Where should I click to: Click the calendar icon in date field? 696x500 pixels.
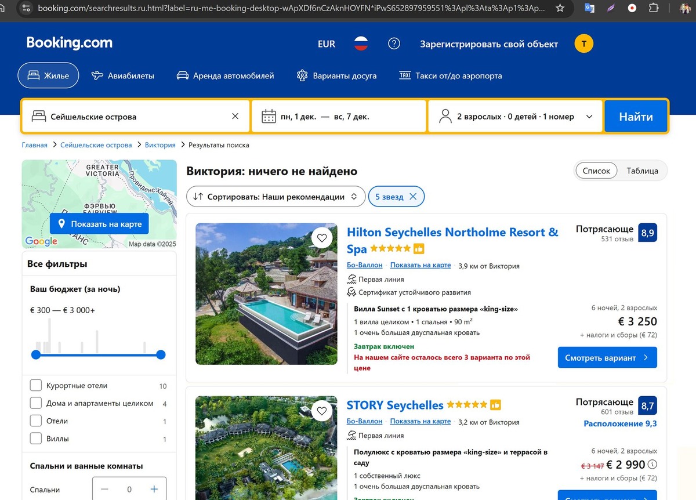click(269, 117)
